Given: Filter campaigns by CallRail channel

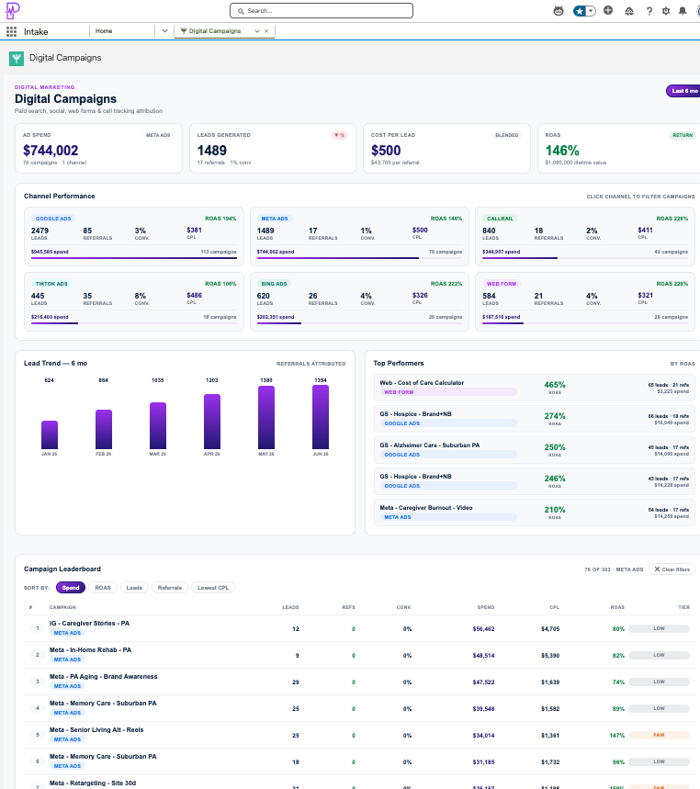Looking at the screenshot, I should [585, 236].
